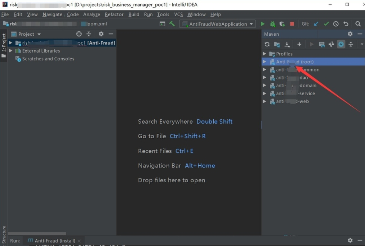Expand the Profiles node in Maven
365x246 pixels.
pos(265,54)
